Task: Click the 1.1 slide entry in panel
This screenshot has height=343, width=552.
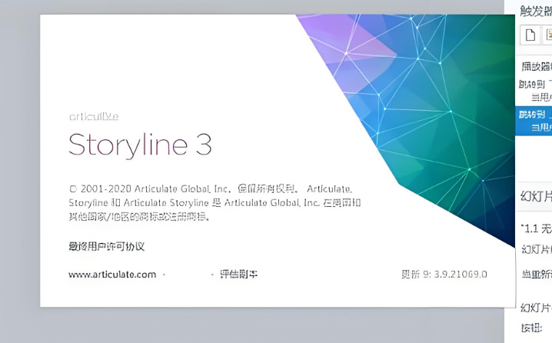Action: coord(536,229)
